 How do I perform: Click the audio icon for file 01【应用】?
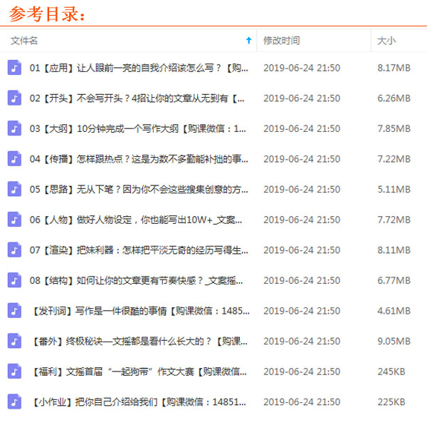click(x=14, y=68)
